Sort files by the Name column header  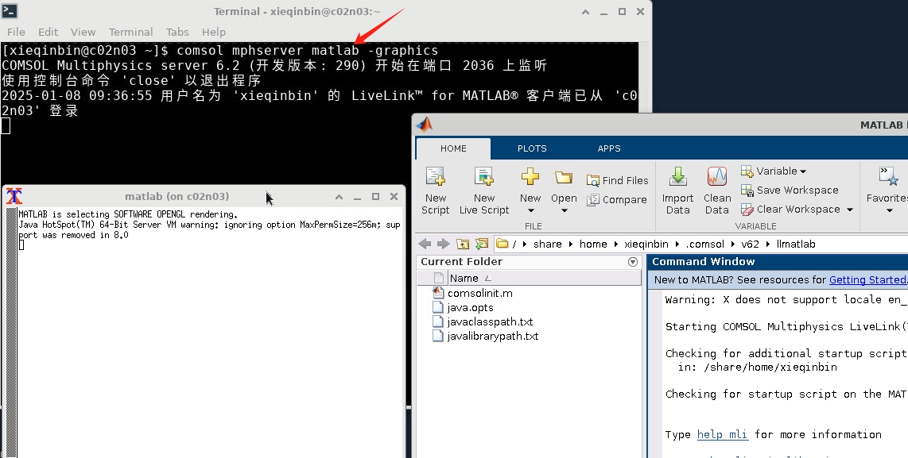[545, 278]
